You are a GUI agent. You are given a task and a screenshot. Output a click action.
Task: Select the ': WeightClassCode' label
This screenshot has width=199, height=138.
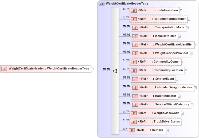[x=166, y=113]
